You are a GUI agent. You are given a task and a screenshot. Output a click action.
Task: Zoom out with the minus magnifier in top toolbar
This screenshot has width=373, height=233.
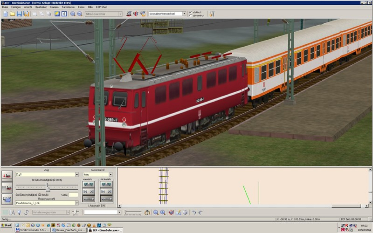click(x=80, y=14)
